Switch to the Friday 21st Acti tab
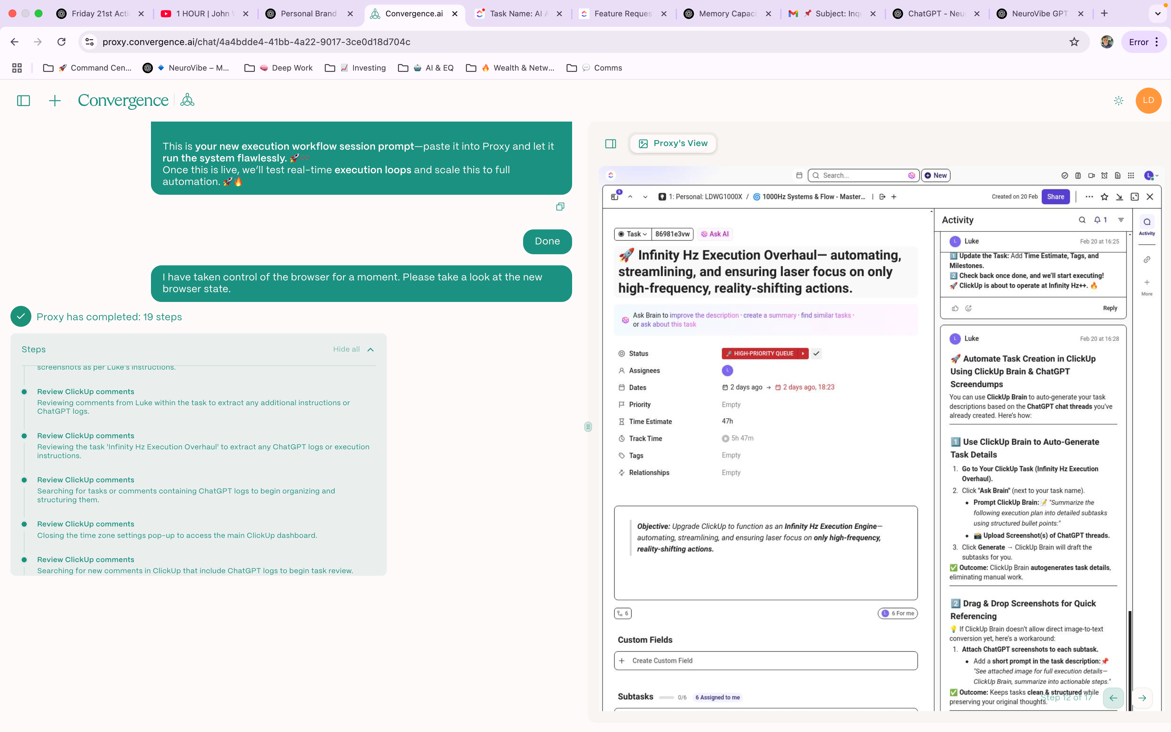 (x=100, y=13)
